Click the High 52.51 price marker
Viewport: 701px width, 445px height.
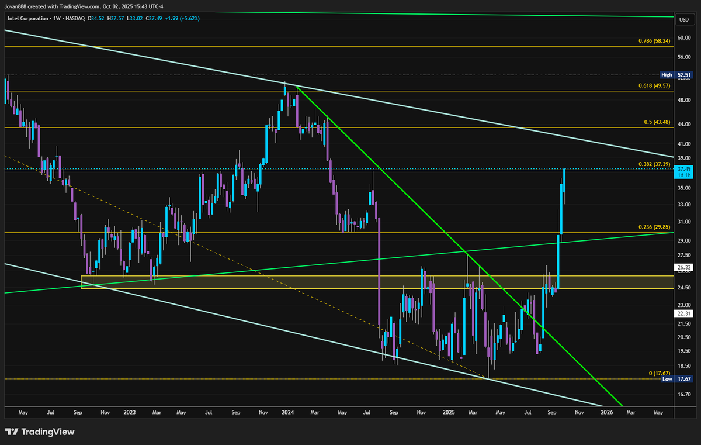(676, 75)
